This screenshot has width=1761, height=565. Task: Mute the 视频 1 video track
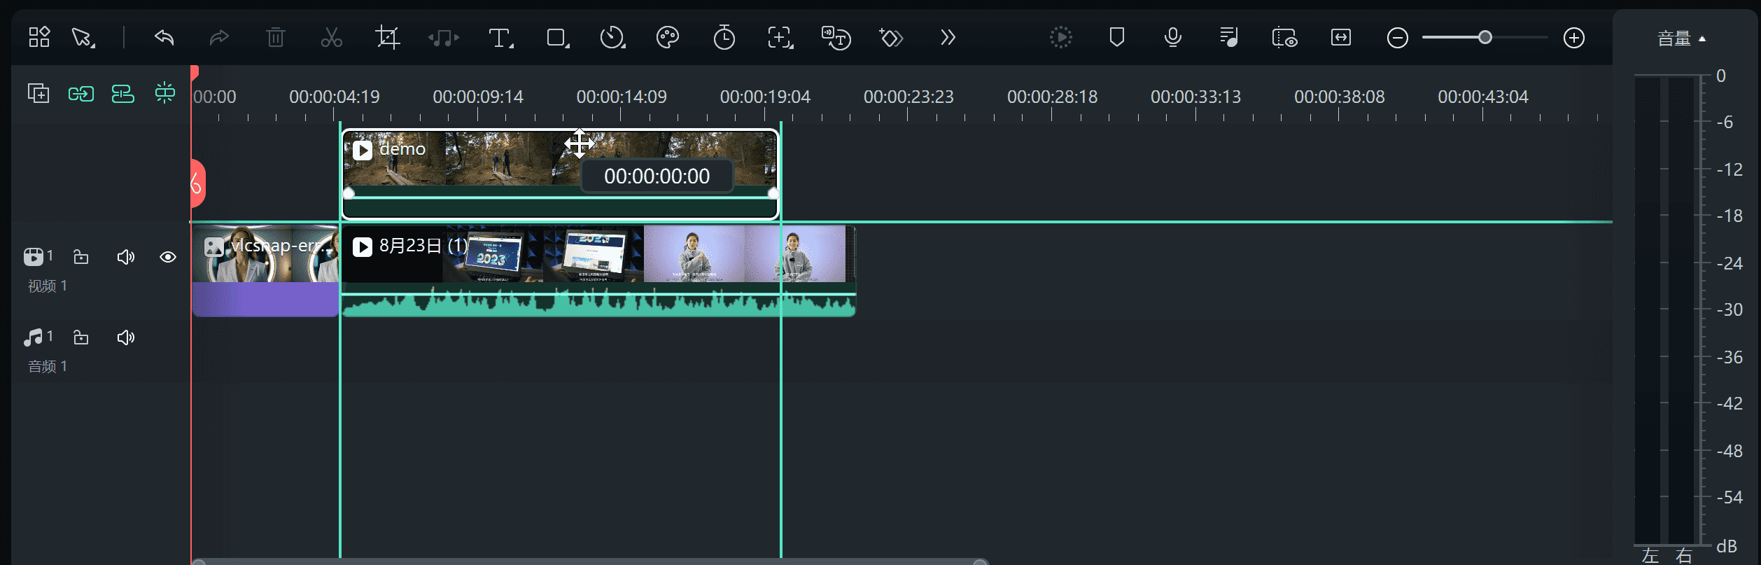point(126,257)
